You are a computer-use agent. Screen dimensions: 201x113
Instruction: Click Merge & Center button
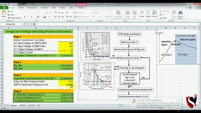click(x=82, y=17)
